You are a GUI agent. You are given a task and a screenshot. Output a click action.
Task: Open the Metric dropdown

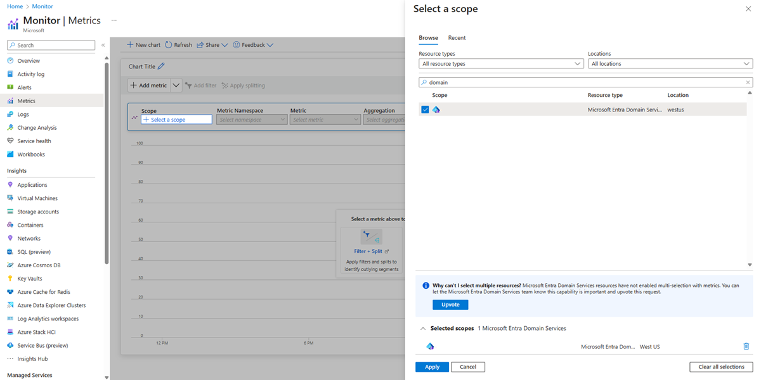[325, 120]
